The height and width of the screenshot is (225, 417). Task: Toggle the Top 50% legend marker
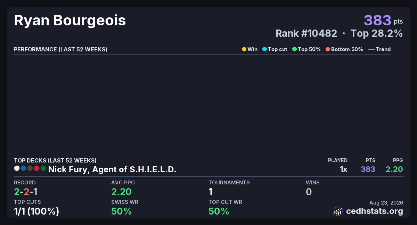coord(306,49)
